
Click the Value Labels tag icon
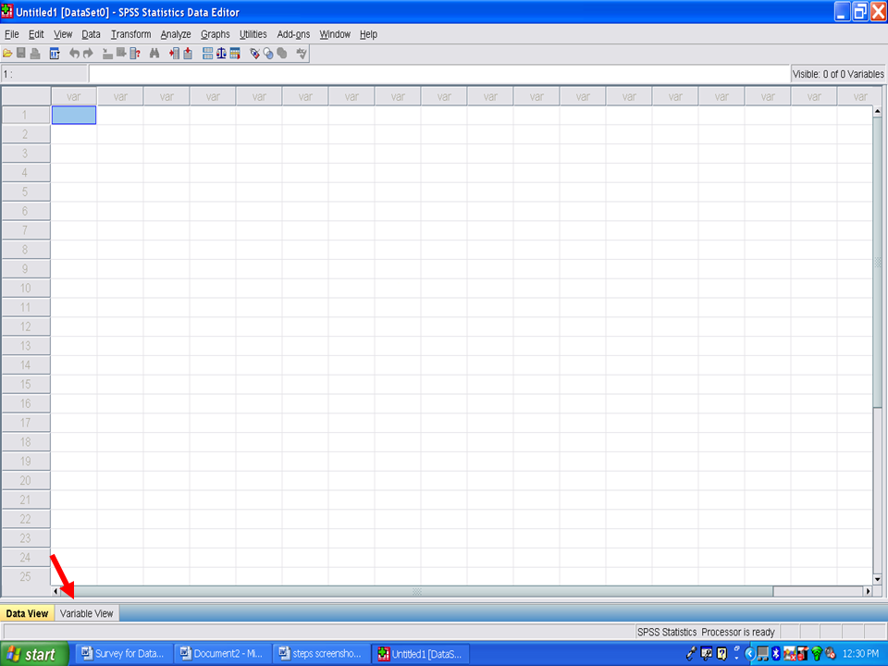(255, 54)
